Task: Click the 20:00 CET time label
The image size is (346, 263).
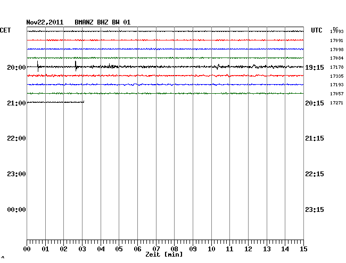Action: pos(17,67)
